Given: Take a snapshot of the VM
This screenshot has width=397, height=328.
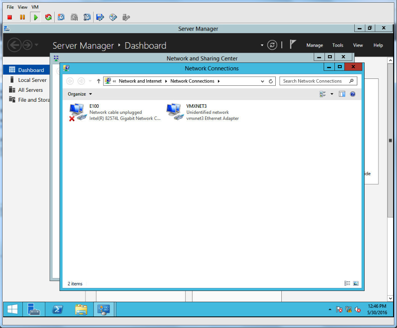Looking at the screenshot, I should click(x=61, y=17).
